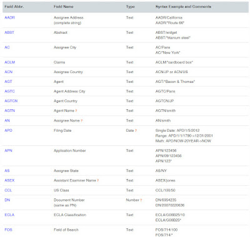The width and height of the screenshot is (250, 237).
Task: Follow the ECLA classification link
Action: coord(9,215)
